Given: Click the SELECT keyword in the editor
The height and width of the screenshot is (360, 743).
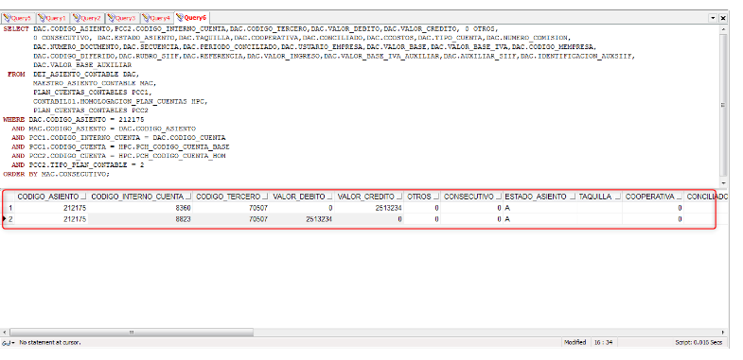Looking at the screenshot, I should [16, 29].
